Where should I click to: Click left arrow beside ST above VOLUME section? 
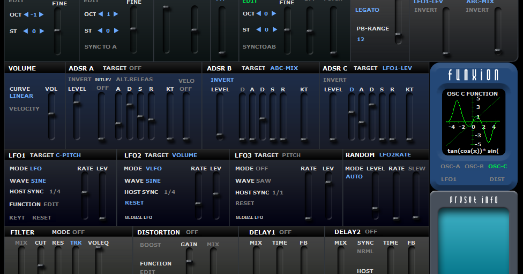point(25,31)
